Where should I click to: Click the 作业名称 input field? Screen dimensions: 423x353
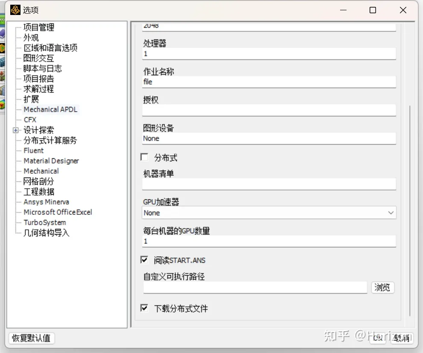pyautogui.click(x=269, y=82)
